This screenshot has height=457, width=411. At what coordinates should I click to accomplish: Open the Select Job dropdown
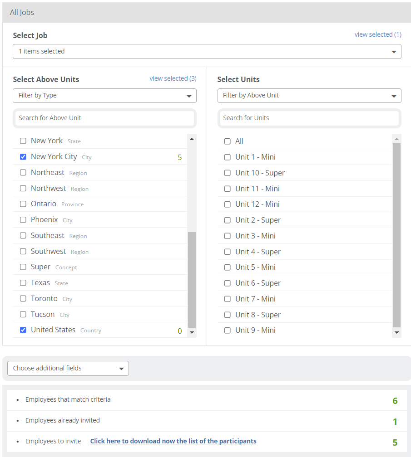click(x=207, y=51)
